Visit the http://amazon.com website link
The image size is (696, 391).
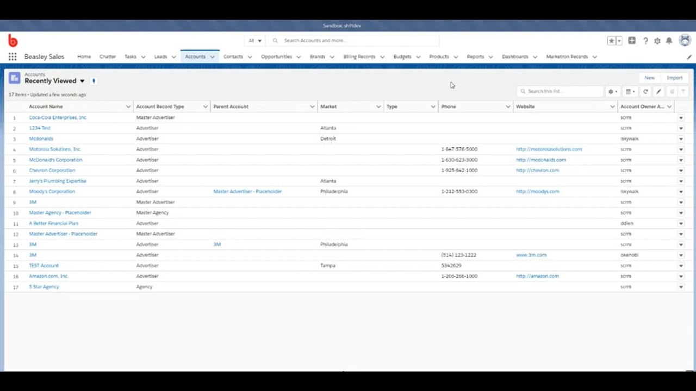(x=537, y=276)
